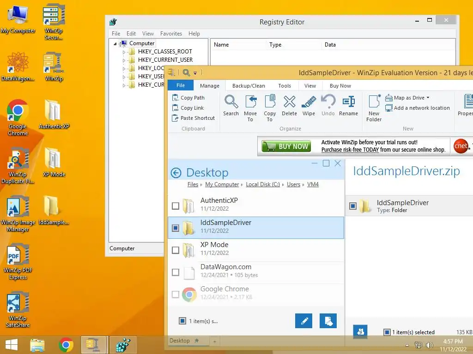Screen dimensions: 473x354
Task: Open WinZip SafeShare desktop icon
Action: click(x=18, y=309)
